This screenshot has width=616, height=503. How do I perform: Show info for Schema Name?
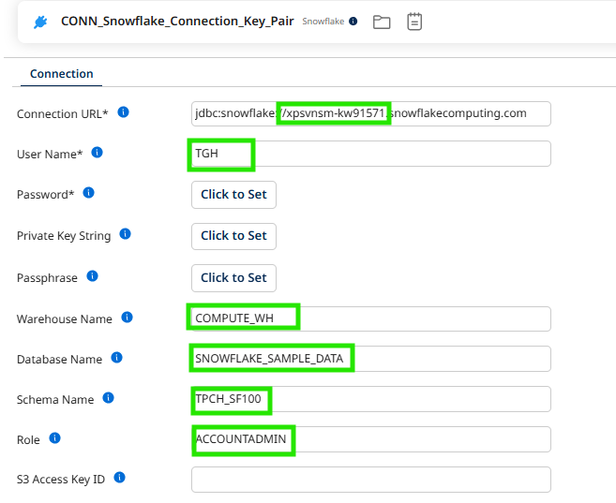click(x=109, y=398)
